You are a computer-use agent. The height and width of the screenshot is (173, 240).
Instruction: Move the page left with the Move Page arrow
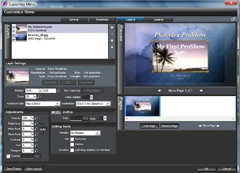(200, 126)
